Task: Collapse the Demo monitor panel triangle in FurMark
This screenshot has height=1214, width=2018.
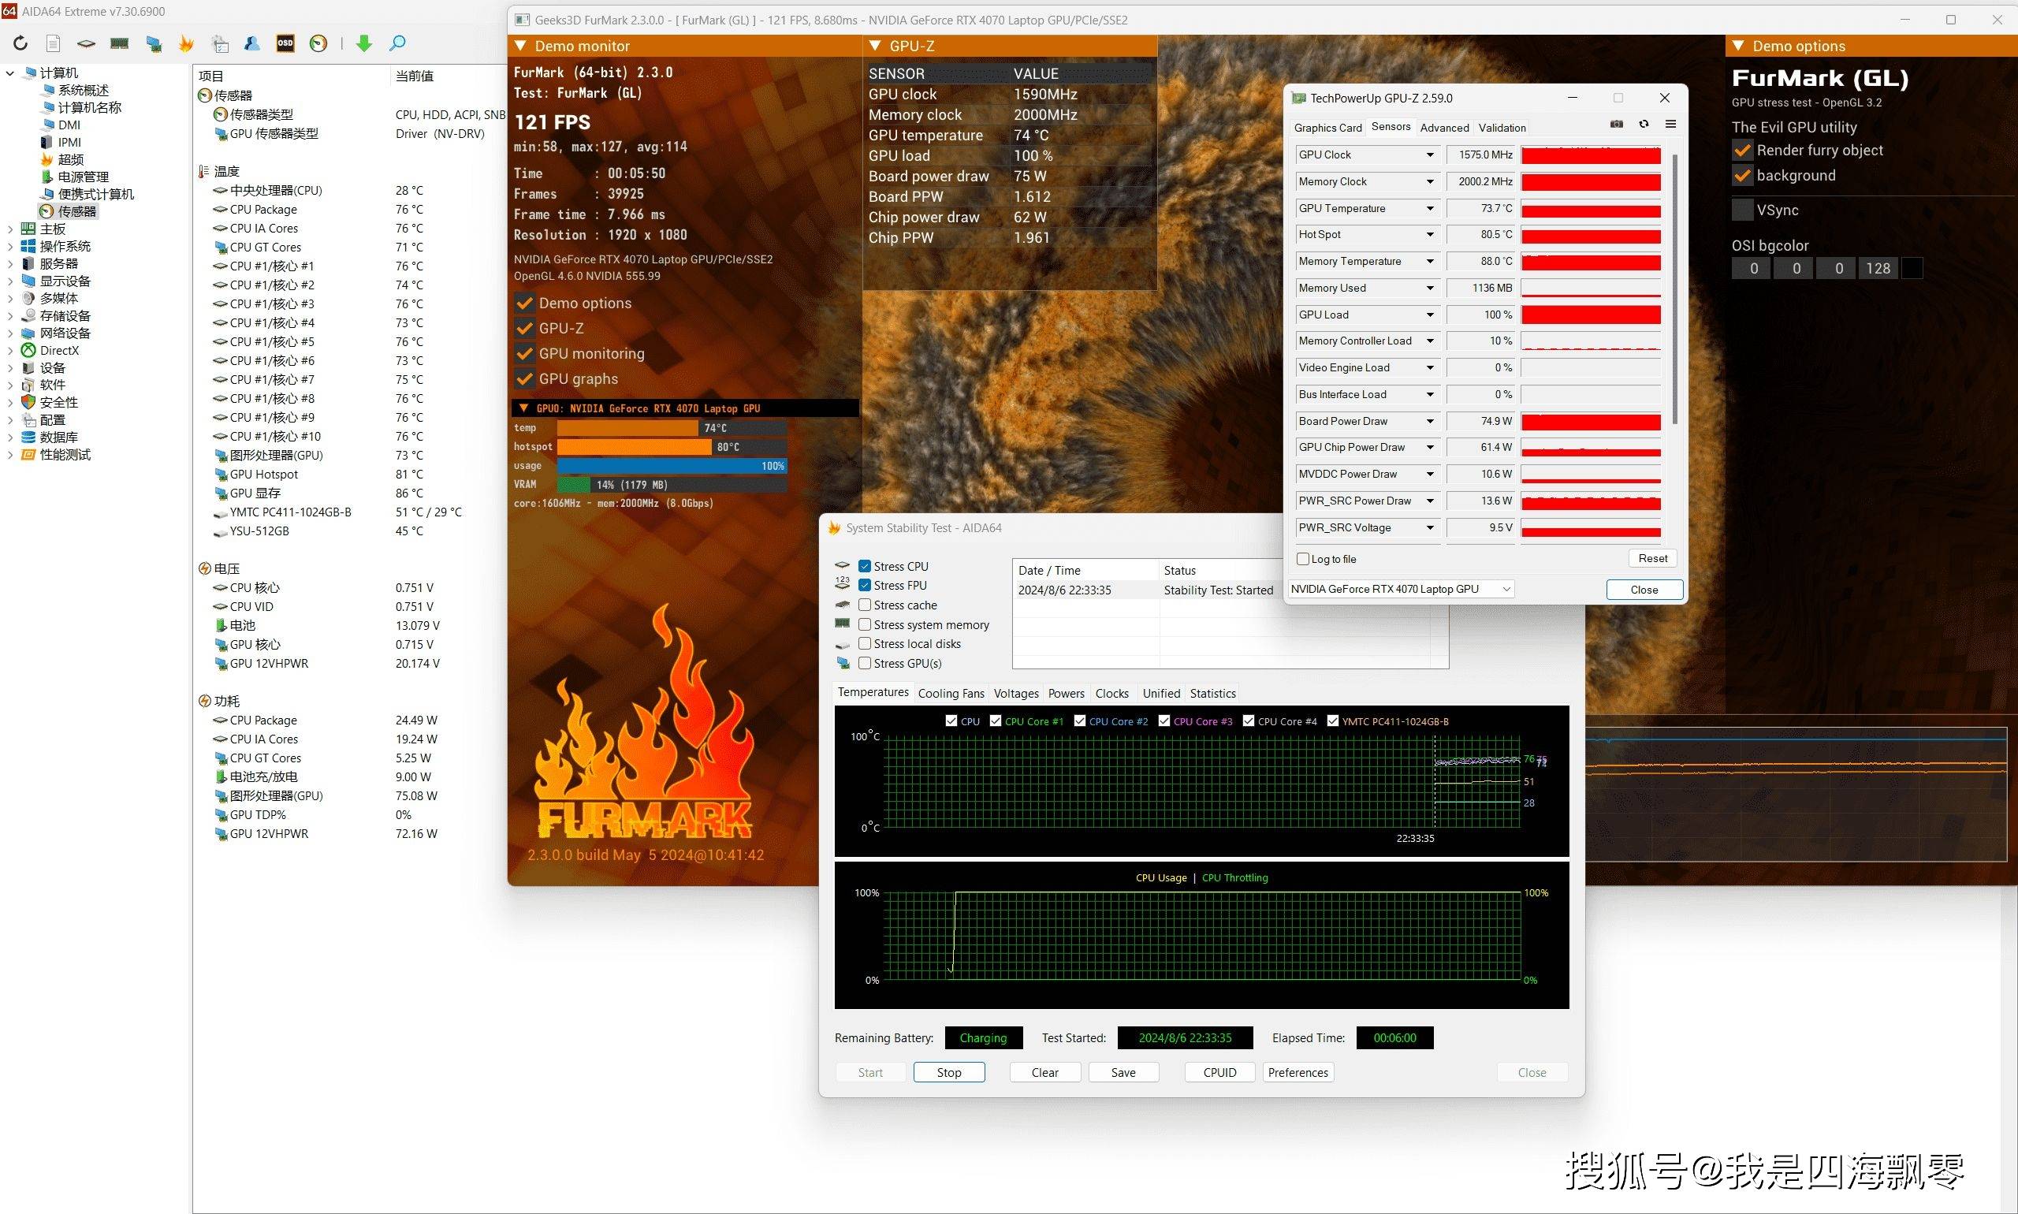Action: click(520, 46)
